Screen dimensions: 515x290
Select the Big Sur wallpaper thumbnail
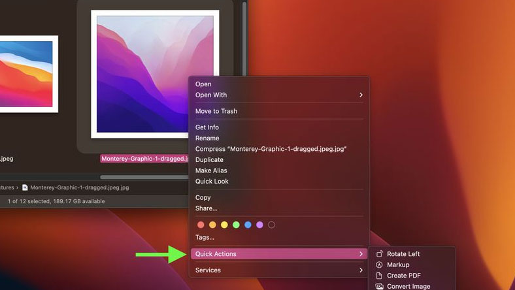click(x=28, y=74)
